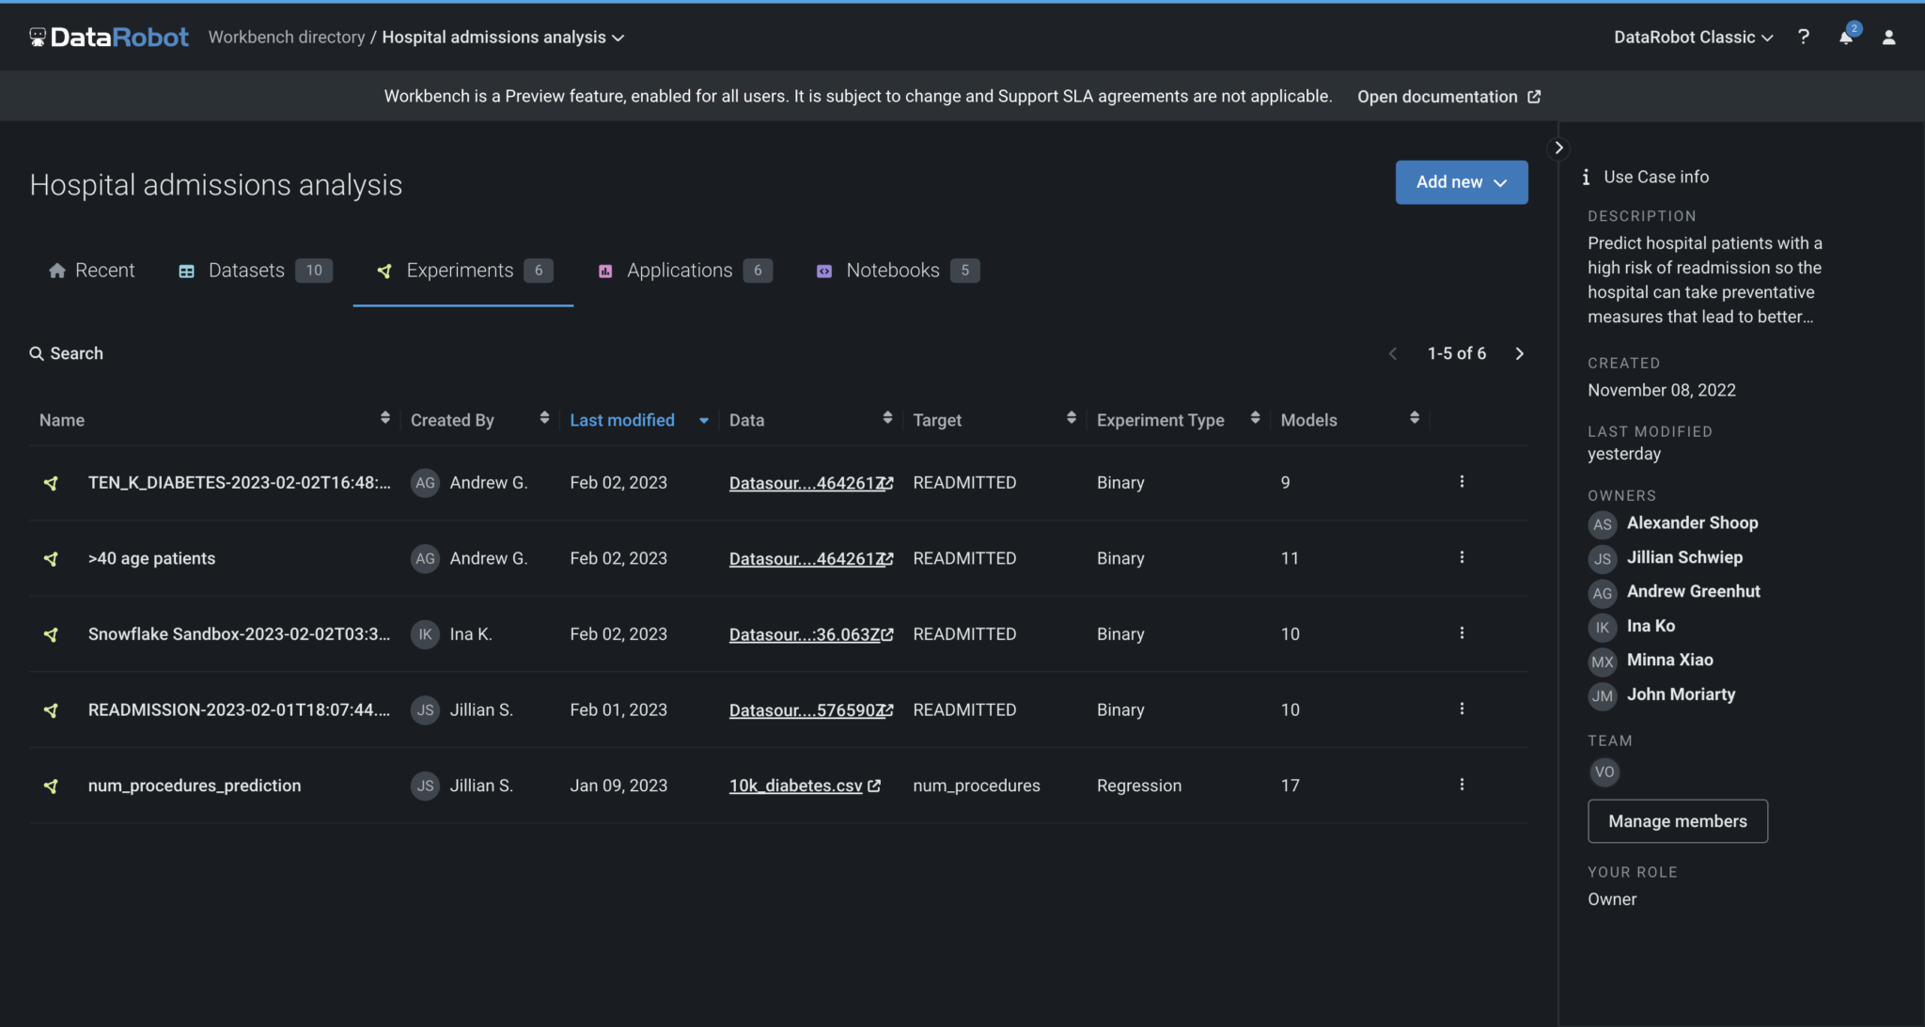Open the Applications tab
The image size is (1925, 1027).
point(684,271)
